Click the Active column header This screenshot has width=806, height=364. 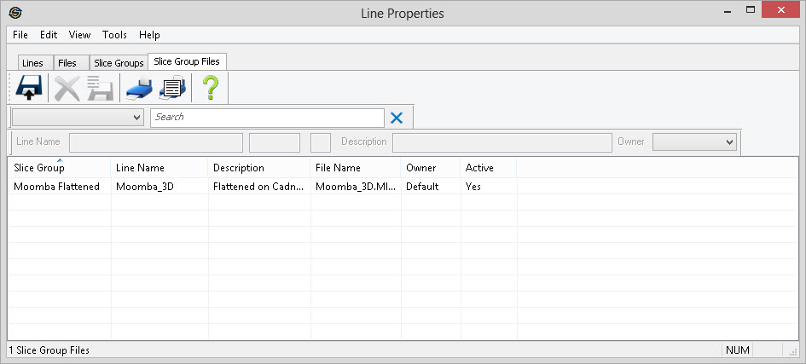(479, 168)
